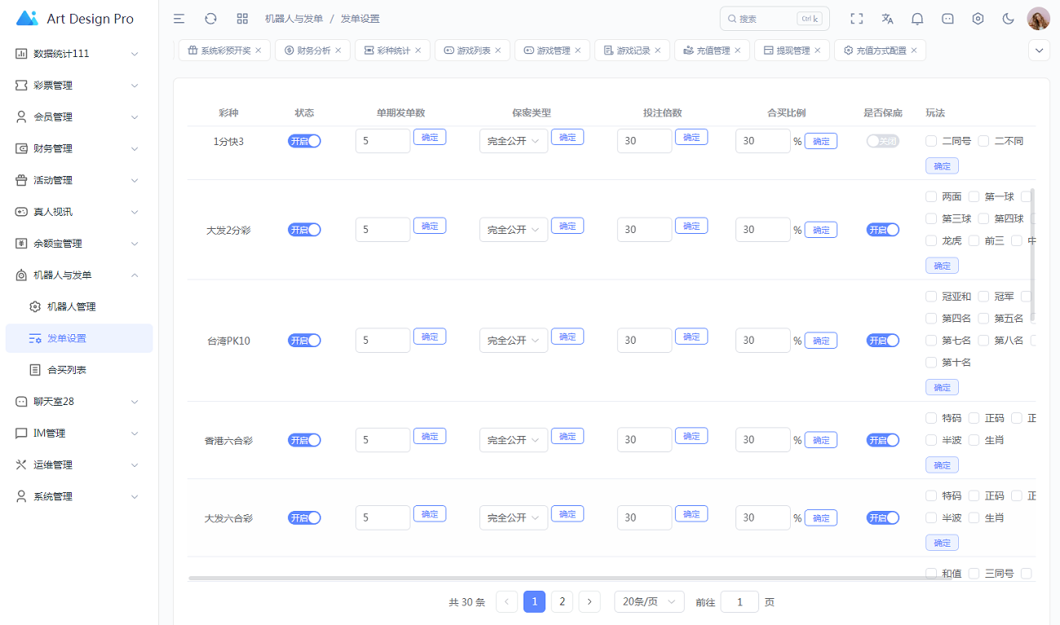Open the language translation switcher

(x=887, y=19)
